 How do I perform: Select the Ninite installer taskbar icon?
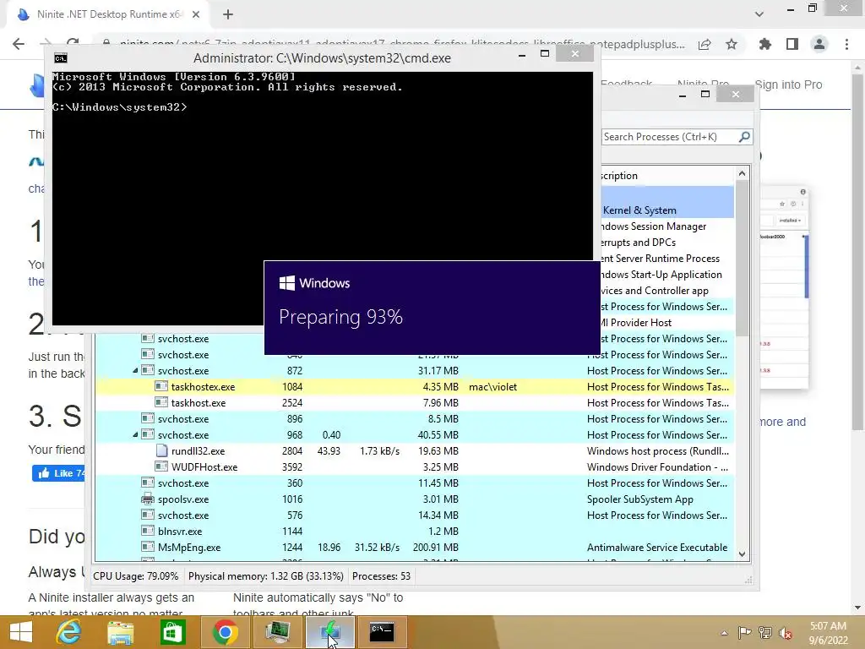330,632
